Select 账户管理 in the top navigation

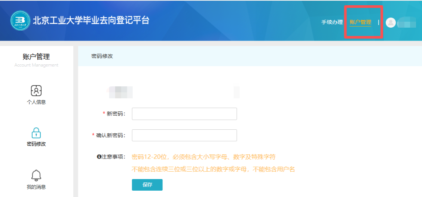point(360,22)
